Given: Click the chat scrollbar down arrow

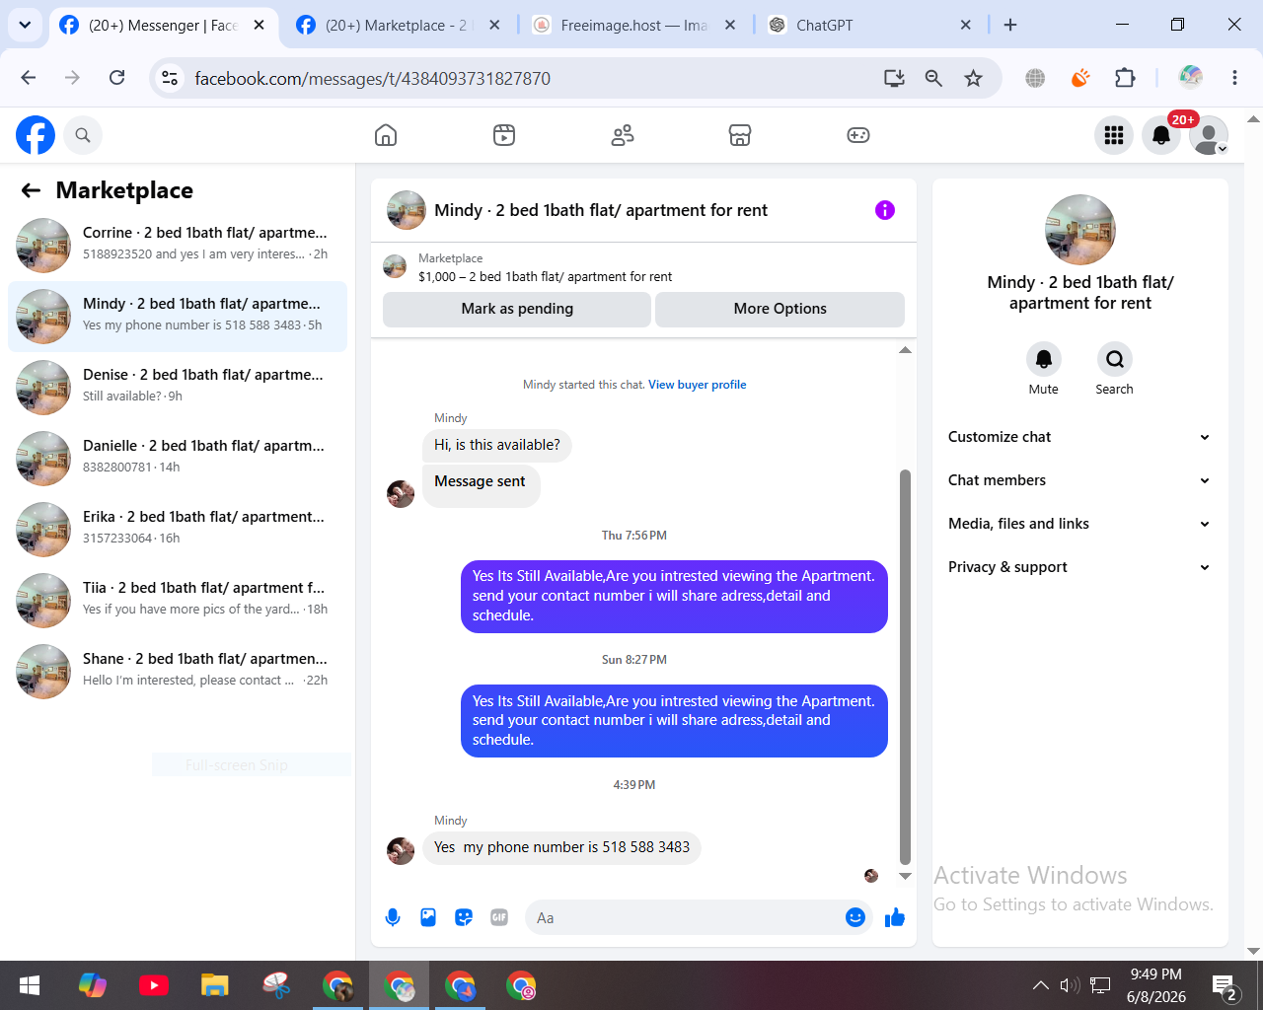Looking at the screenshot, I should coord(905,876).
